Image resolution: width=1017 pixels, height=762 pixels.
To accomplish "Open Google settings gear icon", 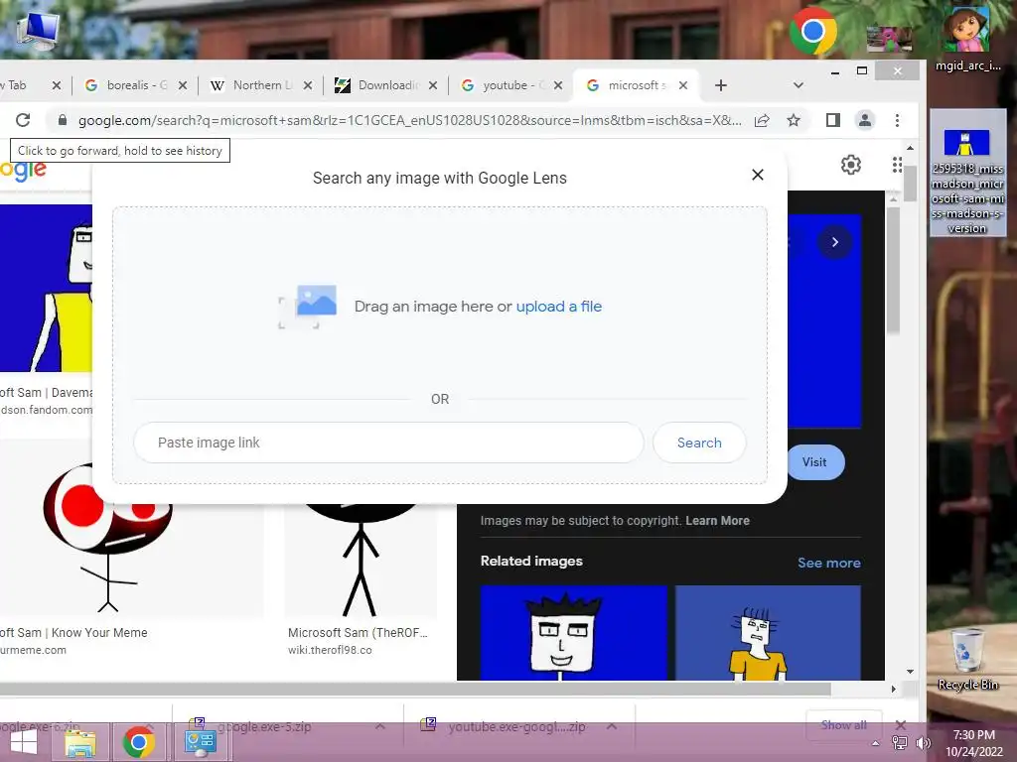I will 851,166.
